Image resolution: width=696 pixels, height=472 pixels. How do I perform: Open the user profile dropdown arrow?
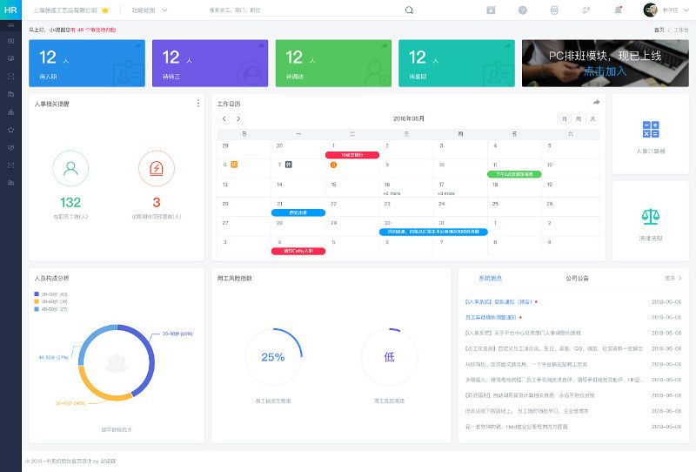pos(686,10)
